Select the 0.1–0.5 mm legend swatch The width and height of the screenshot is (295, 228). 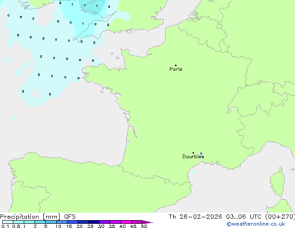(8, 222)
